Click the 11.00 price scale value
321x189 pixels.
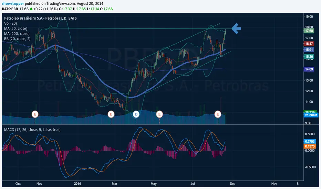click(x=309, y=102)
